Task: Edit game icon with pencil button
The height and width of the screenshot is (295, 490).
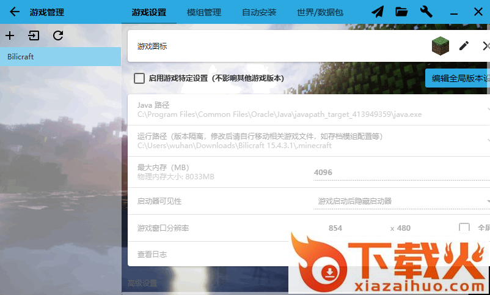Action: pyautogui.click(x=464, y=46)
